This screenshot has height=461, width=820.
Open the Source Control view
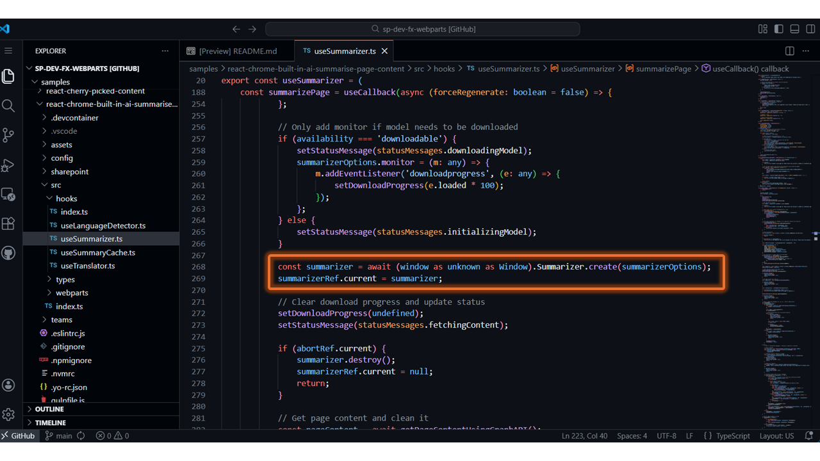coord(8,135)
